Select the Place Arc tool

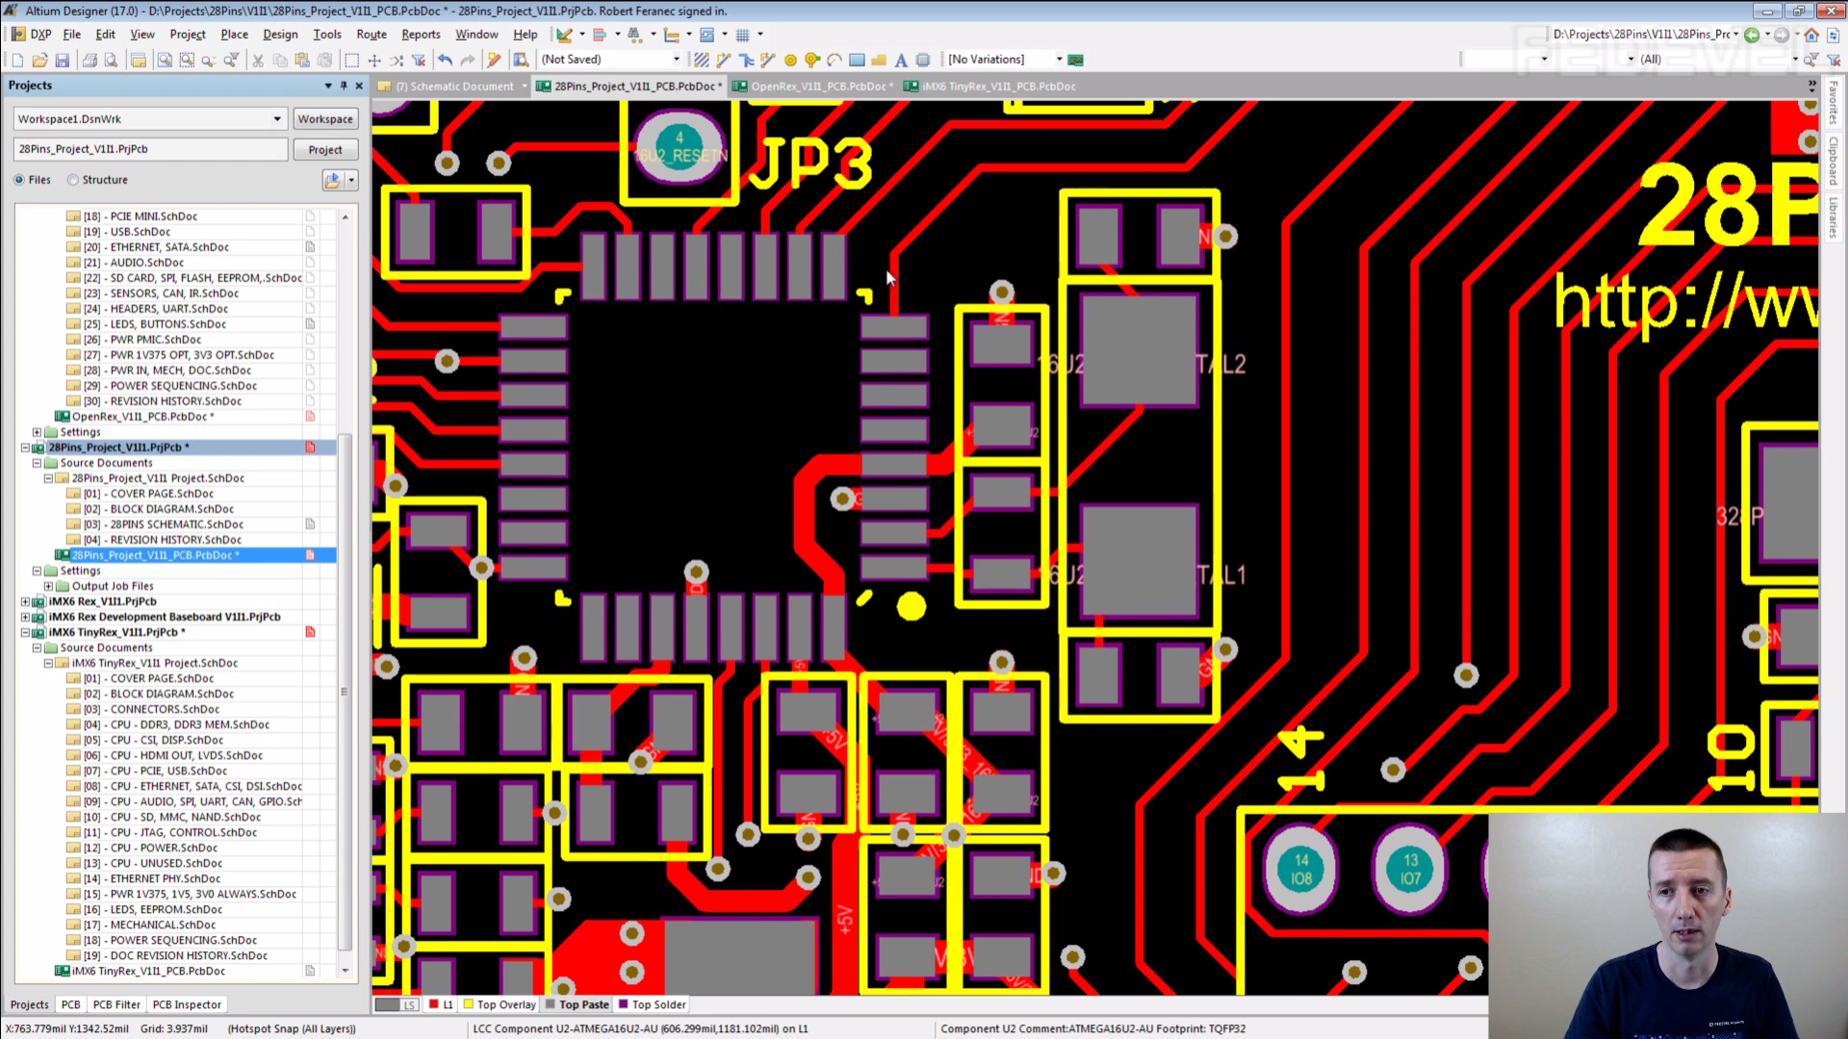click(834, 60)
